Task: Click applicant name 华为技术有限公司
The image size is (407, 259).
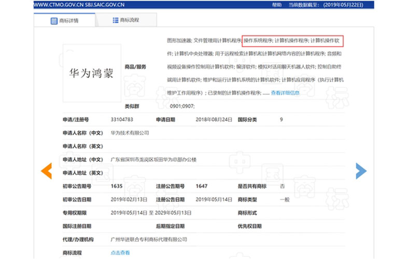Action: [130, 133]
